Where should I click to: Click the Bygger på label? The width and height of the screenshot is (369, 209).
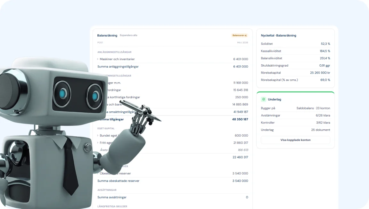(268, 108)
